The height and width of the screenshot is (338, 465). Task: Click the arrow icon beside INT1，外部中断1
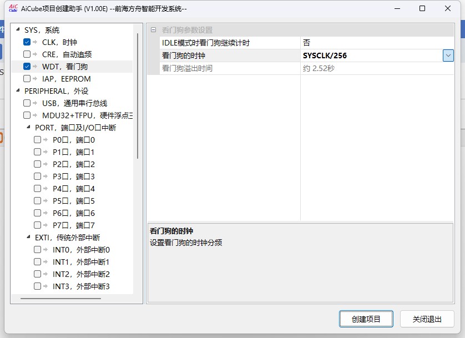(x=46, y=262)
